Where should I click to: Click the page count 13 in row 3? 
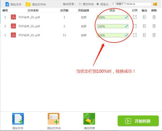point(64,35)
